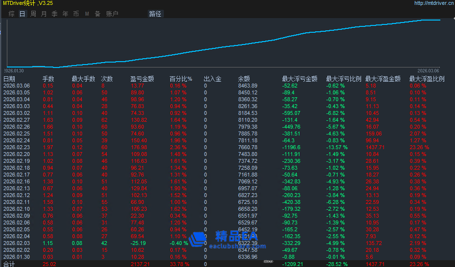Open the 周 weekly tab
Image resolution: width=455 pixels, height=267 pixels.
(x=33, y=14)
